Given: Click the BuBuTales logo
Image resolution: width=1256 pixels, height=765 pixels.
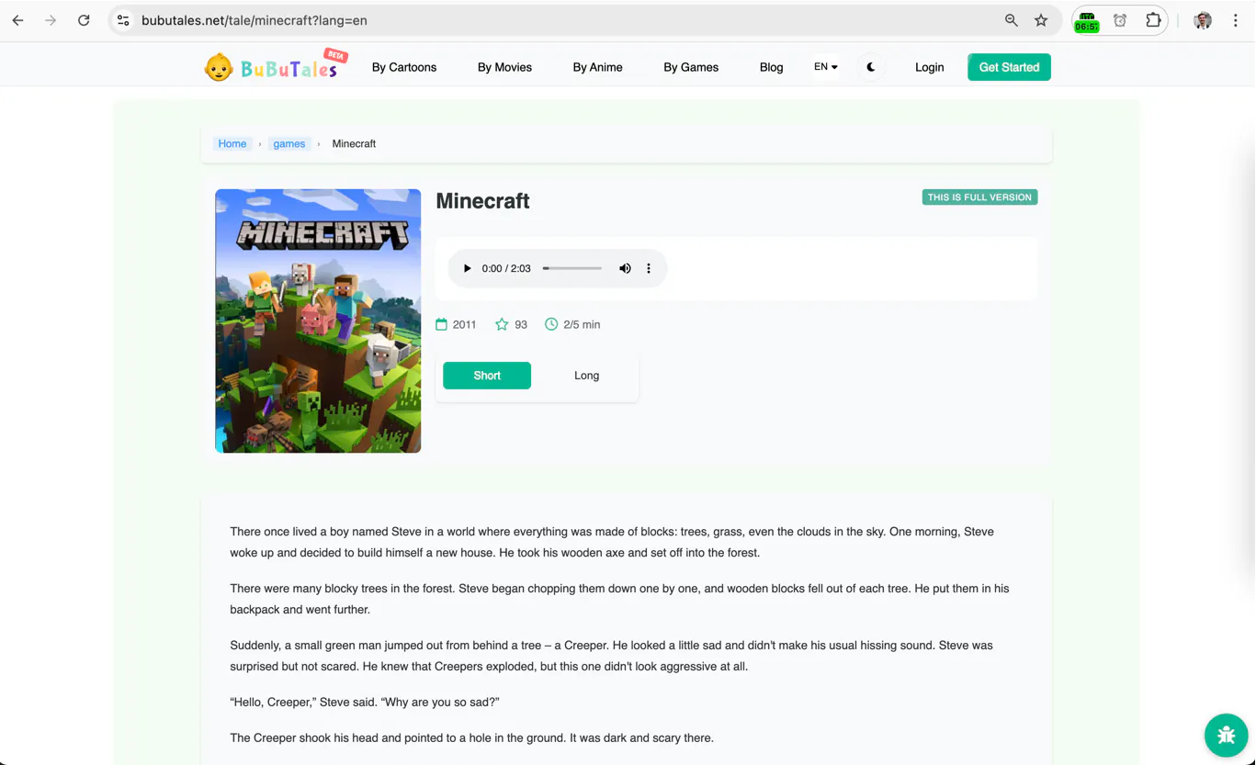Looking at the screenshot, I should [x=275, y=66].
